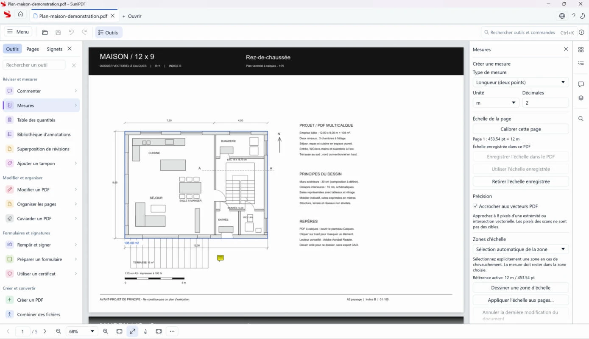Click the yellow comment note on the plan

pyautogui.click(x=220, y=258)
